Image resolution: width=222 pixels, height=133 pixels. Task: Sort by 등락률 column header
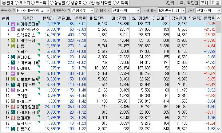click(x=81, y=18)
